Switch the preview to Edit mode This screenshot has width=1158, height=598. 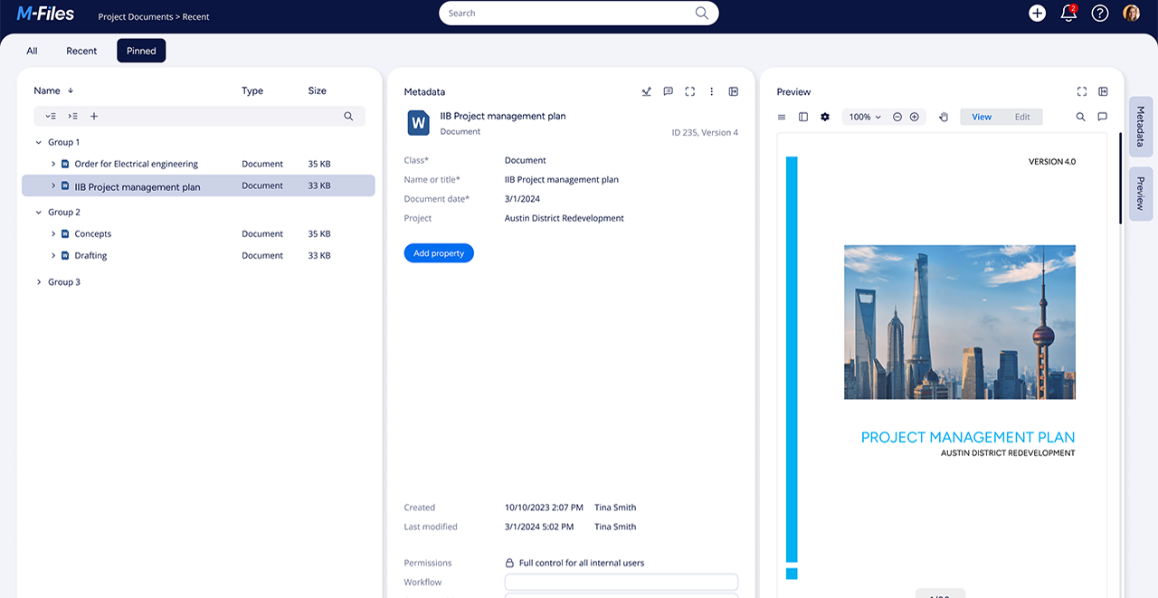[1022, 117]
